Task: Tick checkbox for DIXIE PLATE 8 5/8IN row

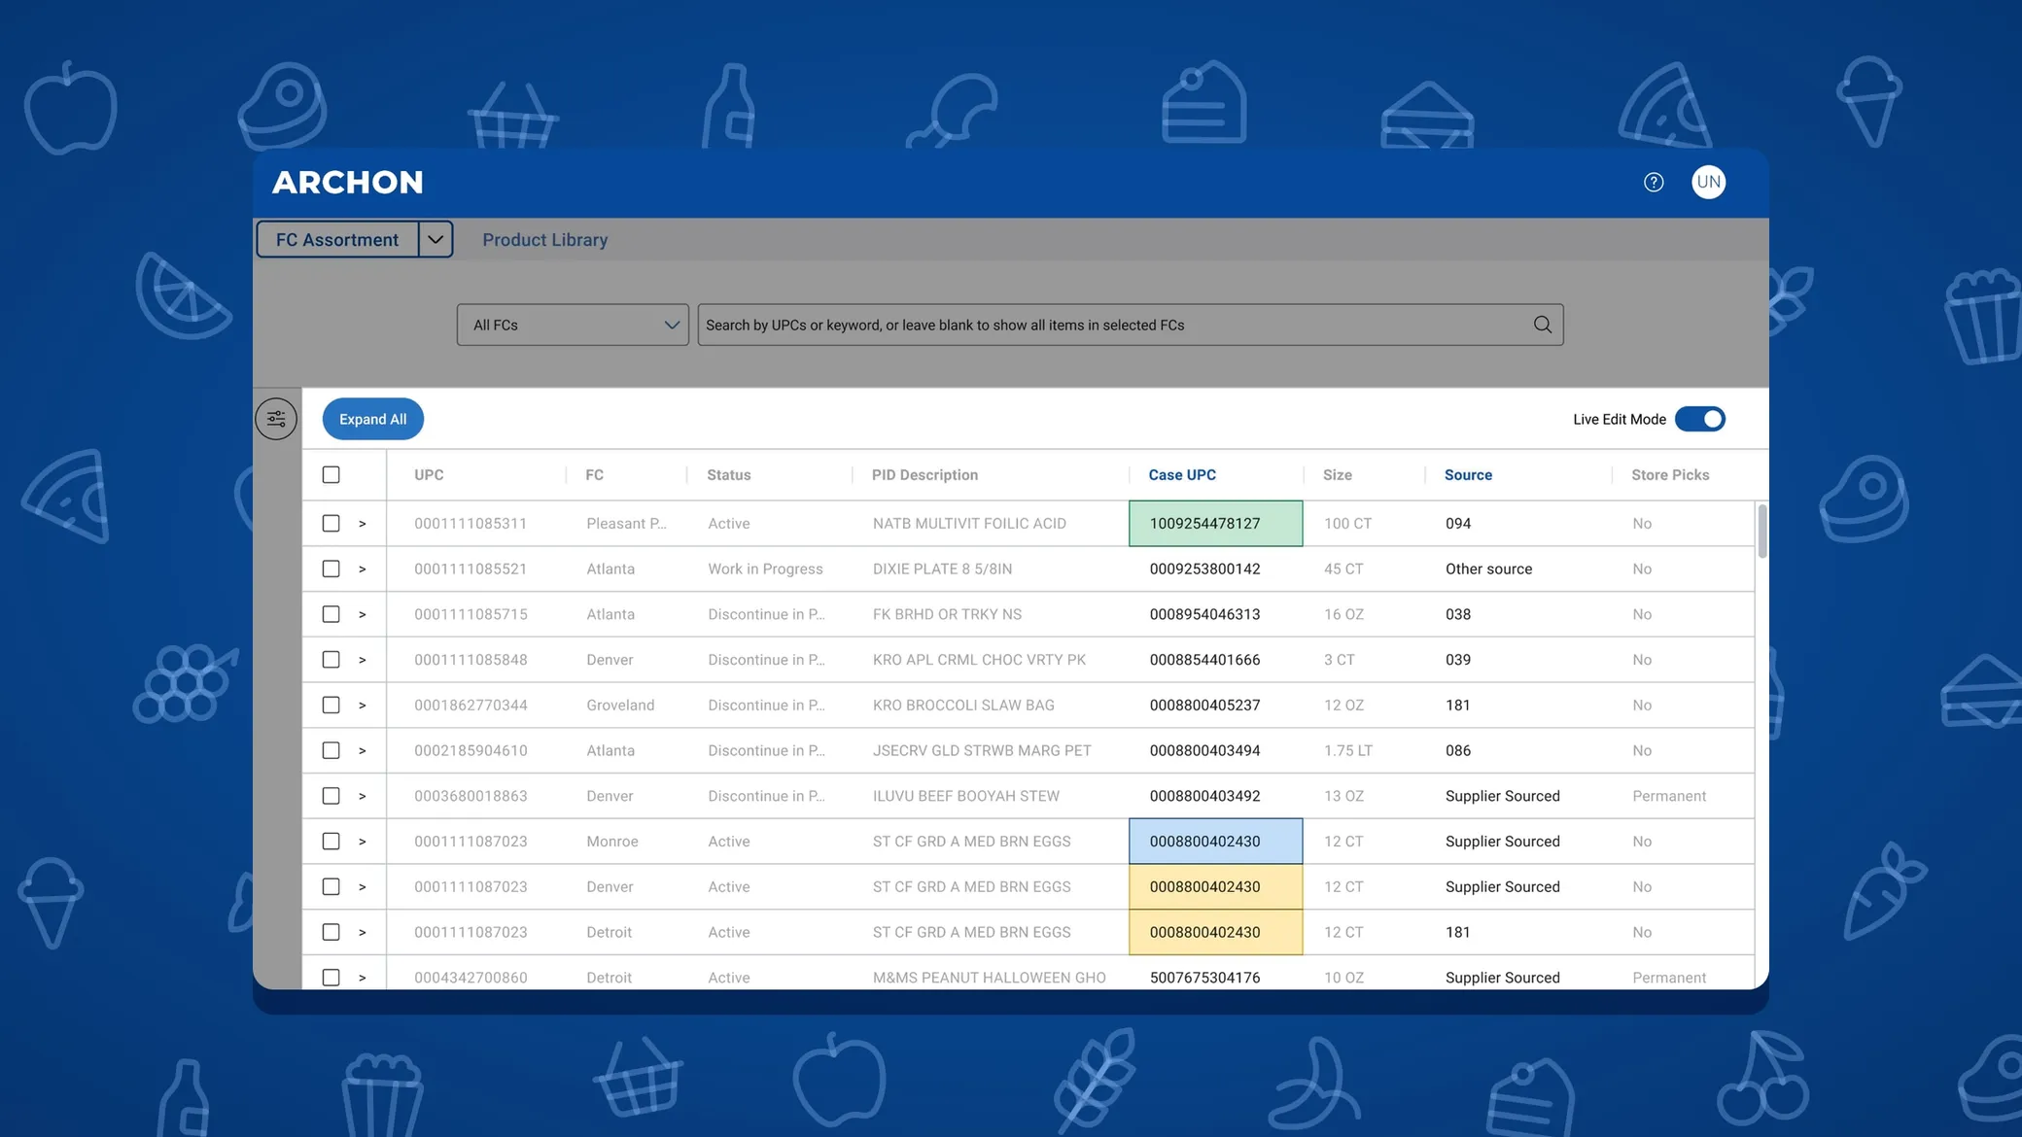Action: [x=331, y=568]
